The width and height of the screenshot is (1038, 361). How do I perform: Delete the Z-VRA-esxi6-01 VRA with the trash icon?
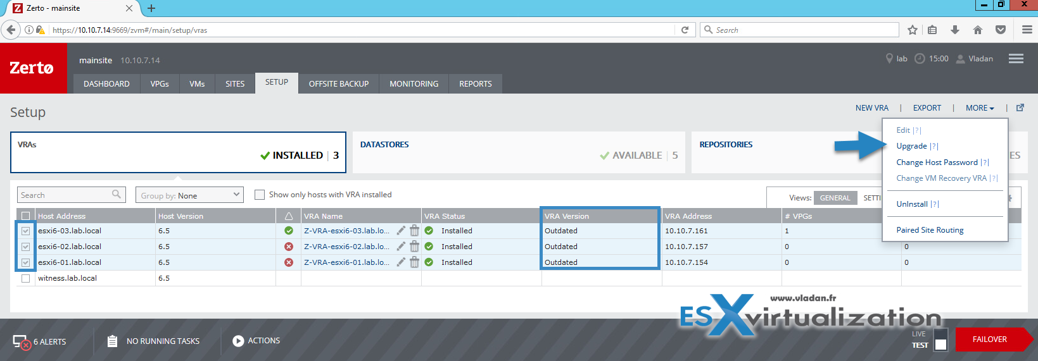click(x=414, y=262)
